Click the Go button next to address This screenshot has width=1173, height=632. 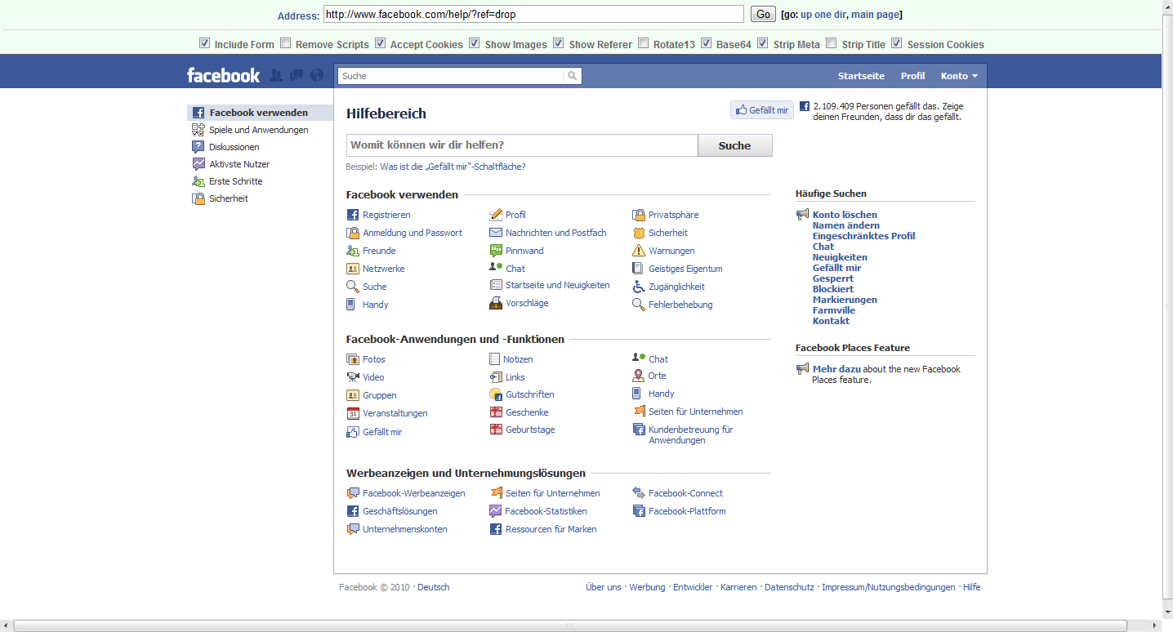[763, 14]
